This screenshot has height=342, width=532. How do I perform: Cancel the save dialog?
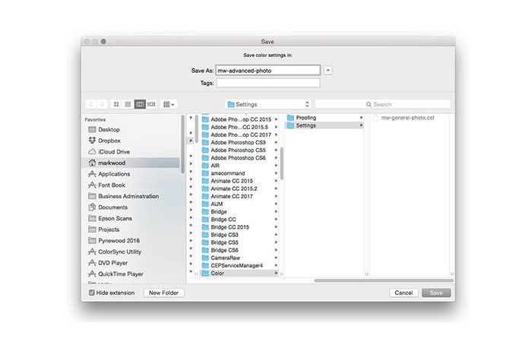(404, 293)
